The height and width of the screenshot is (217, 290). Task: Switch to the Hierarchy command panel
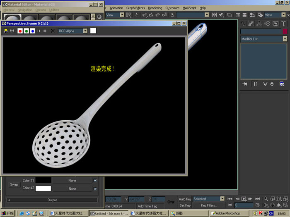click(259, 24)
